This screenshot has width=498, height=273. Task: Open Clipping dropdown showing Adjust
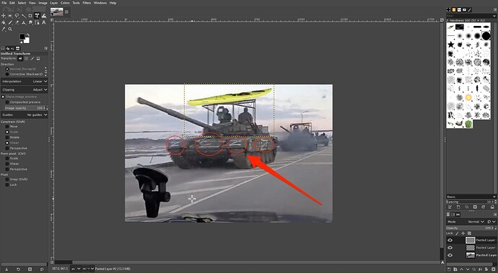24,90
